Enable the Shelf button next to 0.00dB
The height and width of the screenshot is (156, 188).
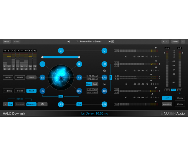(31, 78)
